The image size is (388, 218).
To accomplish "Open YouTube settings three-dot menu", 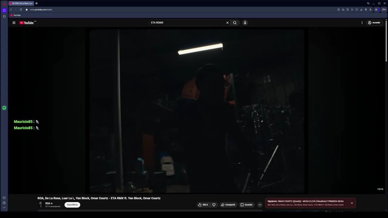I will point(362,23).
